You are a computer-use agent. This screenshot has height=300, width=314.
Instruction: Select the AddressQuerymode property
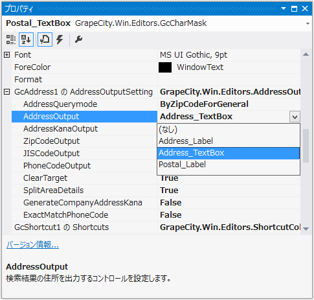pos(84,104)
